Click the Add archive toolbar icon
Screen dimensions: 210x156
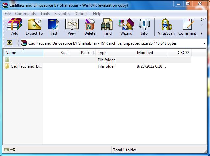point(15,24)
